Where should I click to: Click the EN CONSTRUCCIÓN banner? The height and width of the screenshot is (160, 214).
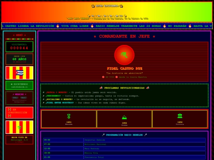click(19, 113)
